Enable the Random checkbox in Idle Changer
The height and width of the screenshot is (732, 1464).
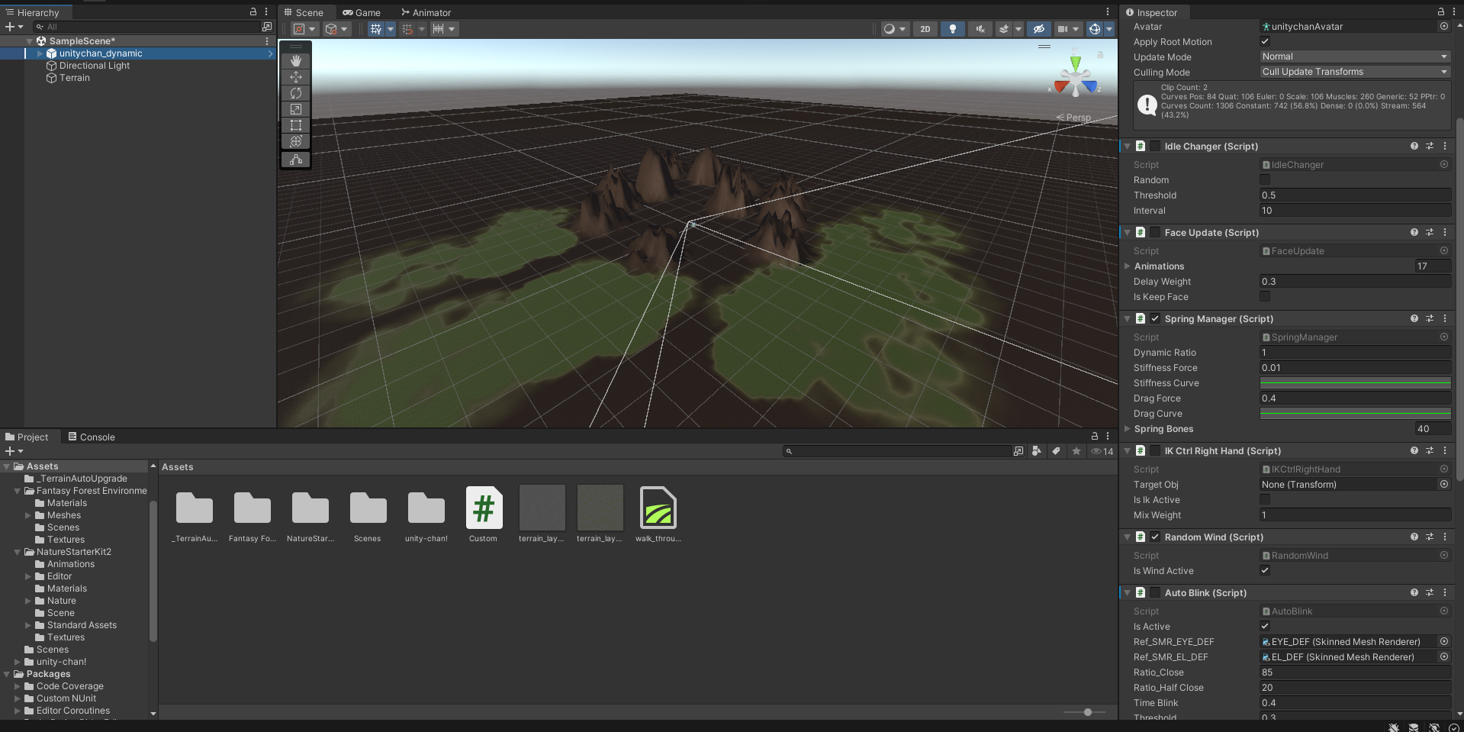(x=1265, y=180)
